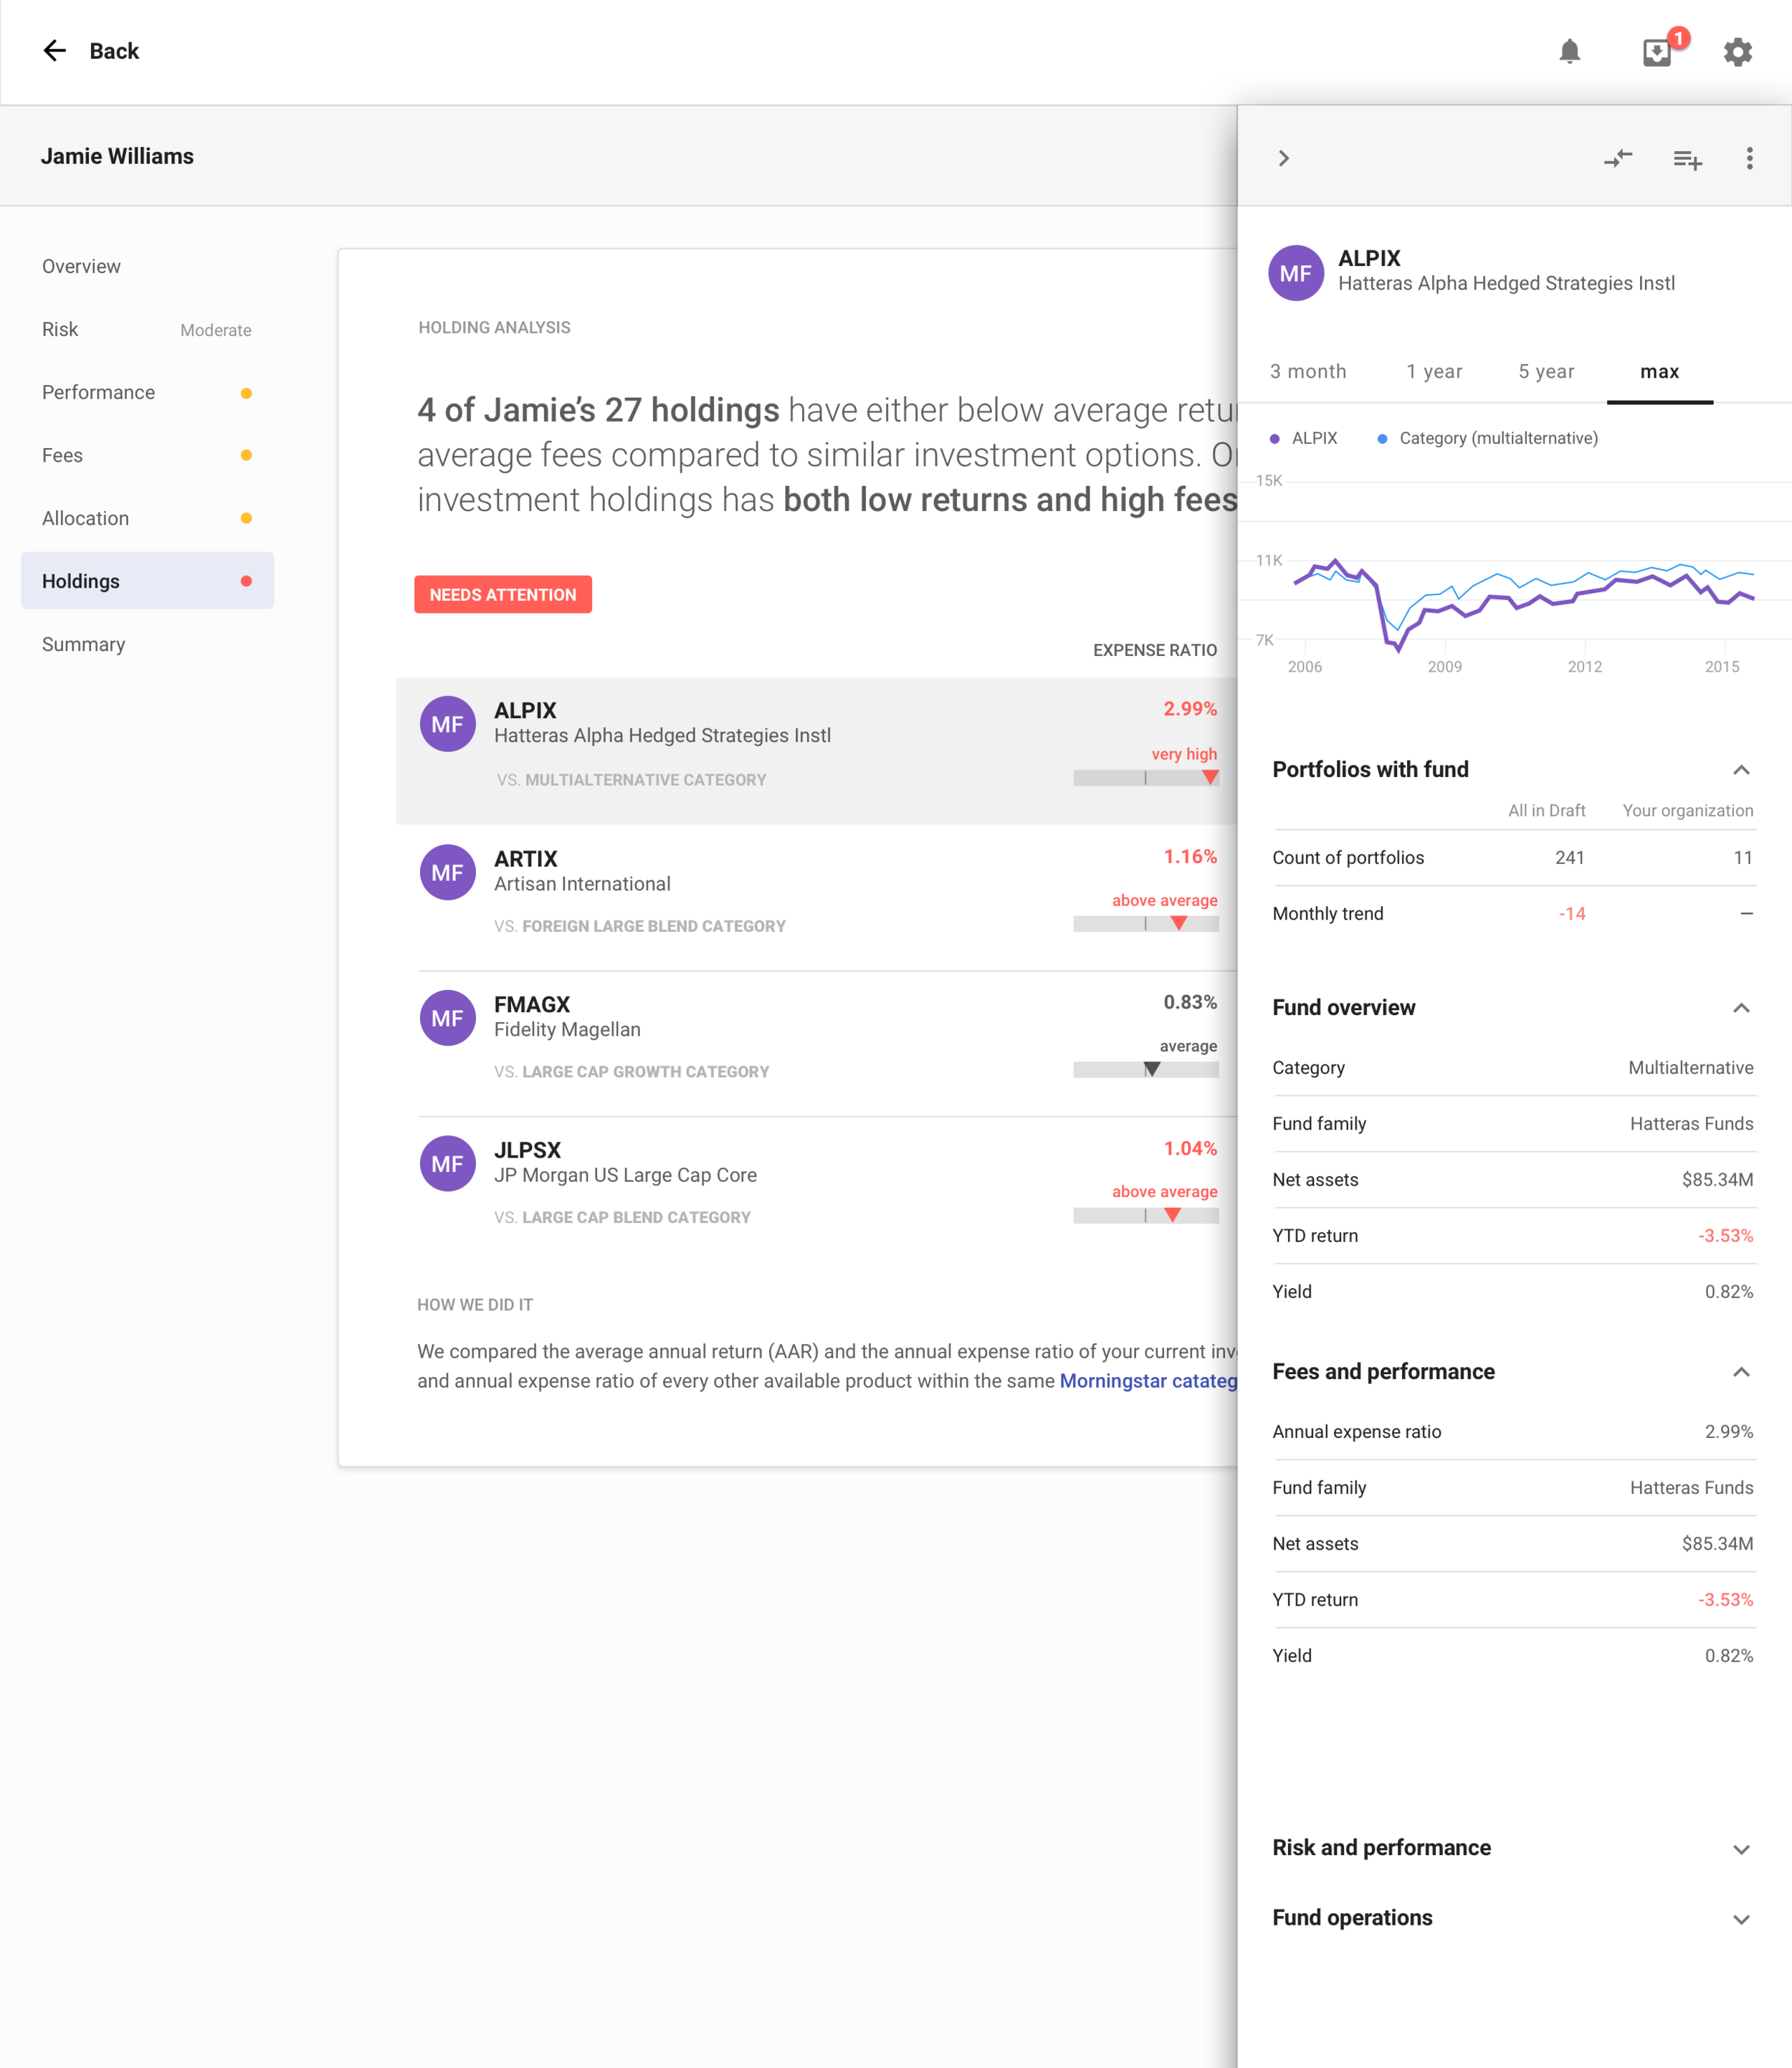Screen dimensions: 1792x2068
Task: Expand the Risk and performance section
Action: coord(1741,1849)
